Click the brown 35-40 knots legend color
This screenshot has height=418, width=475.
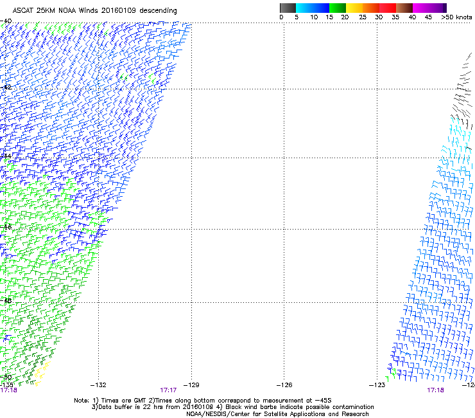[x=404, y=8]
